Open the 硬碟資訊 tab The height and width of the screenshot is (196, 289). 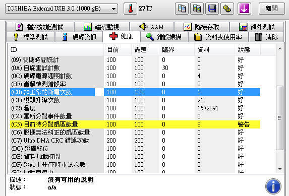pyautogui.click(x=79, y=37)
